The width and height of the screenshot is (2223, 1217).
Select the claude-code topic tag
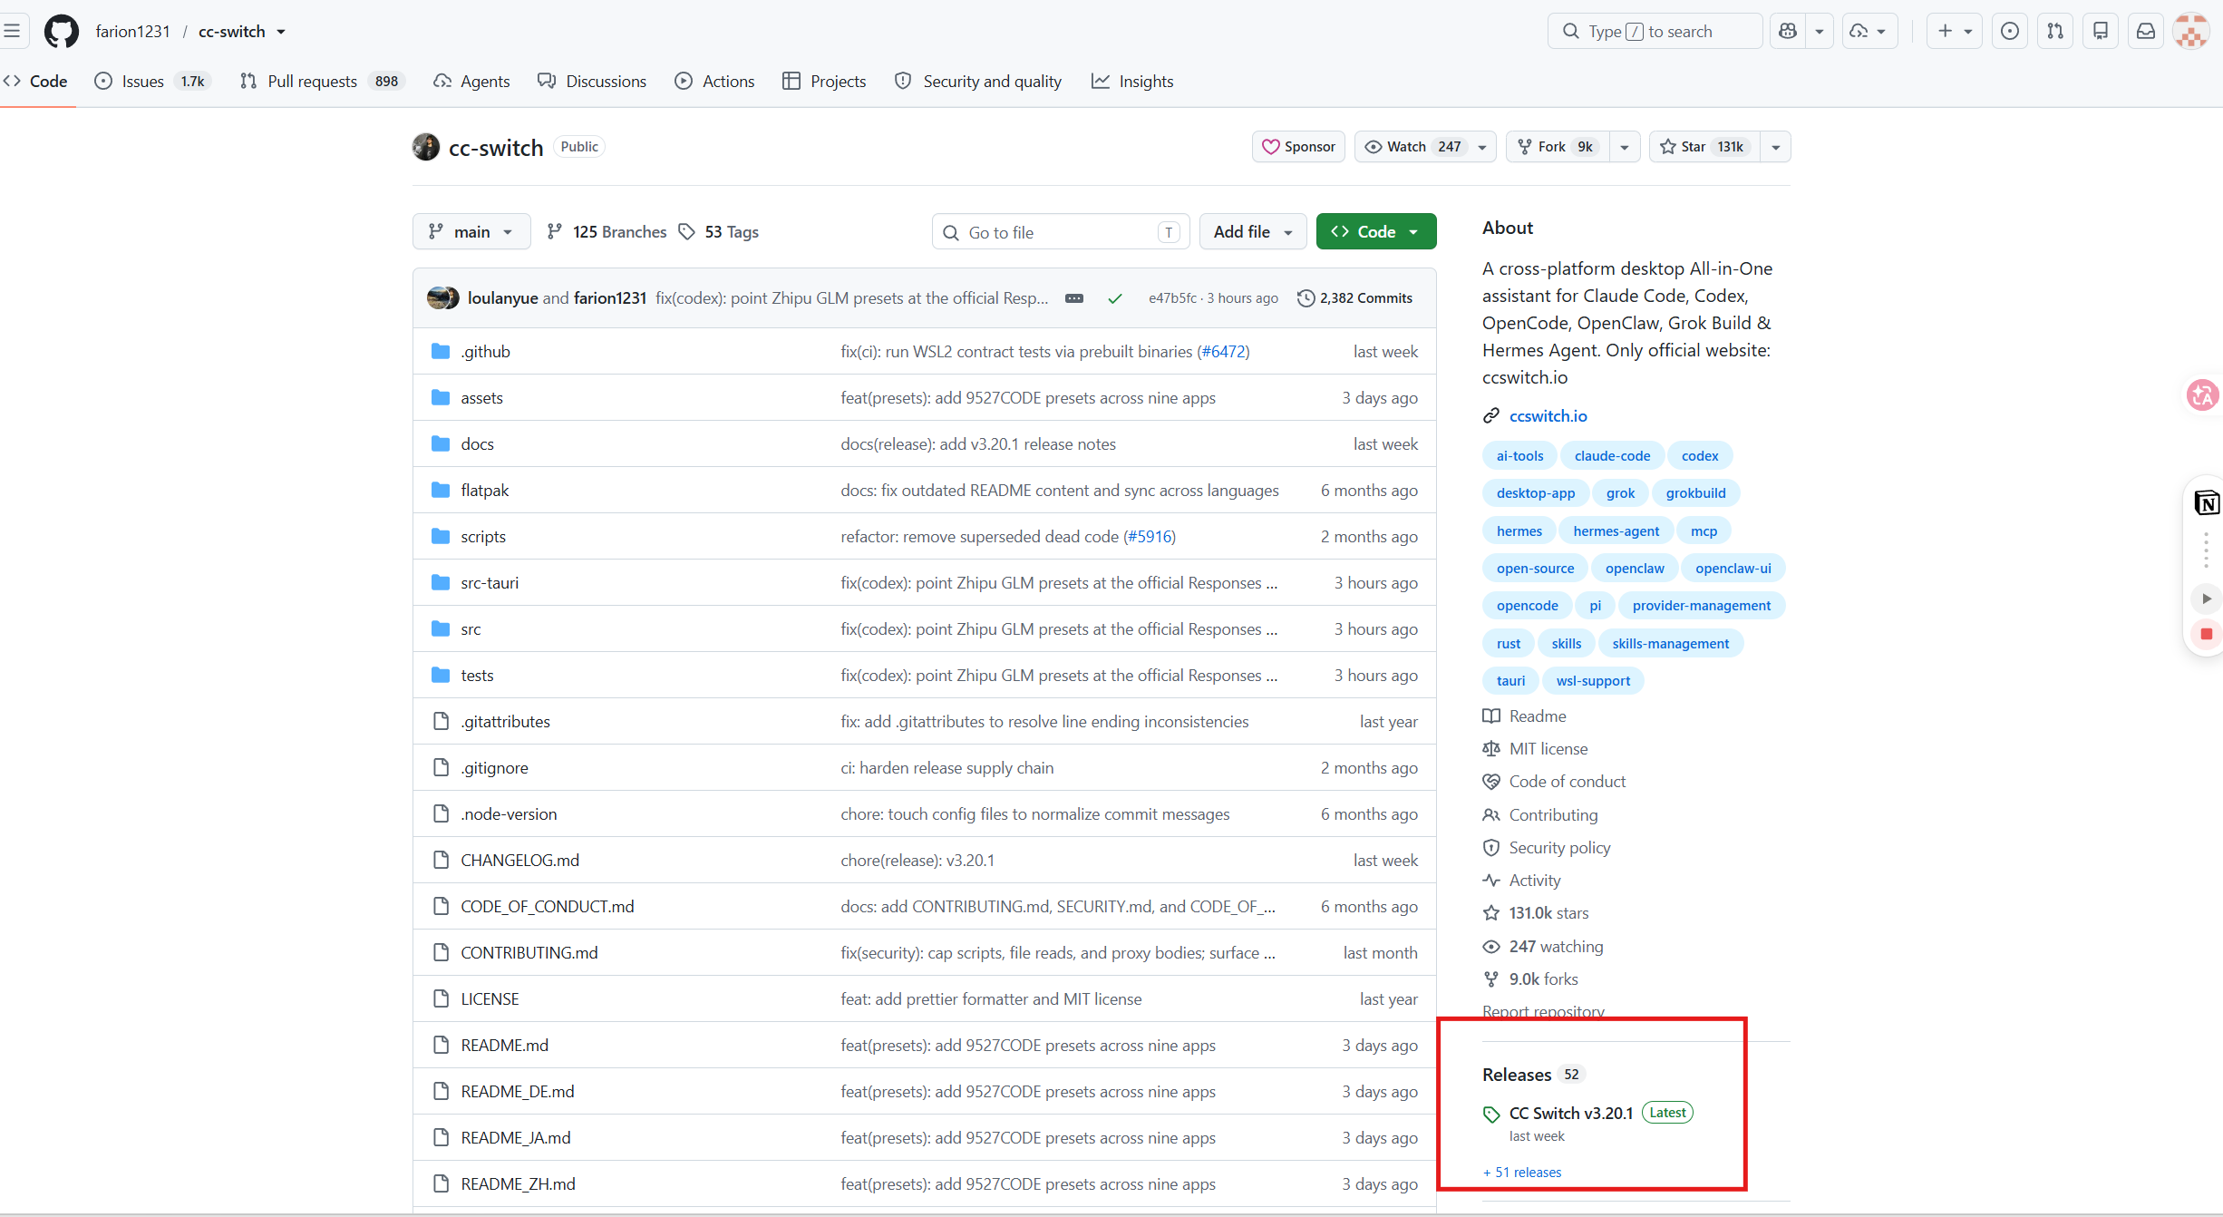1612,456
